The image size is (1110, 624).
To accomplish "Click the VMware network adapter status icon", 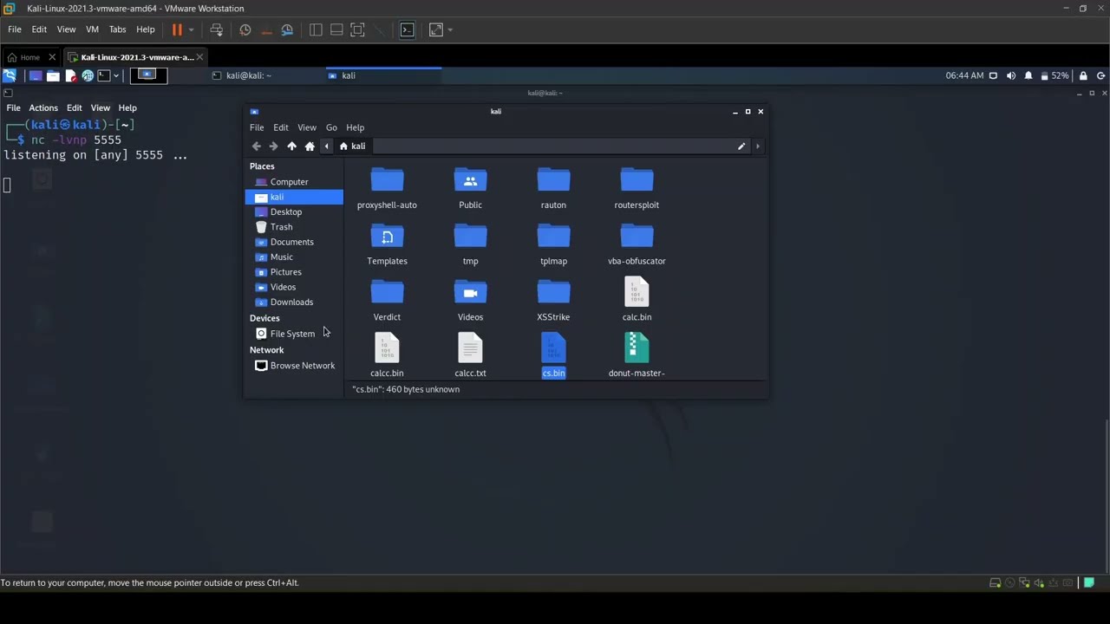I will [1025, 582].
